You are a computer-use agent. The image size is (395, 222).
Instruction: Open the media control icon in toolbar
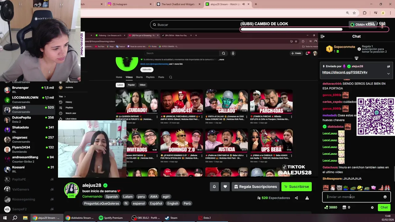tap(376, 13)
